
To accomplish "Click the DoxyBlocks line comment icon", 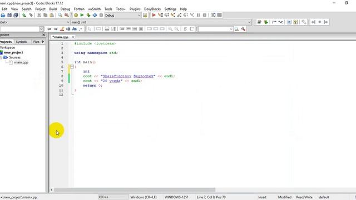I will click(280, 22).
